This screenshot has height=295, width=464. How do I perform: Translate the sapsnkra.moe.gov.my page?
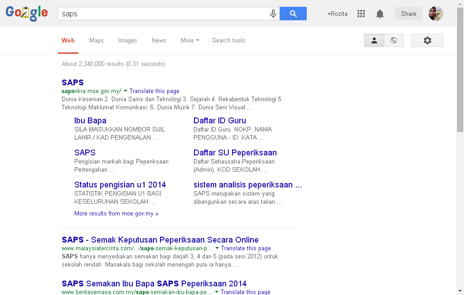pos(154,91)
